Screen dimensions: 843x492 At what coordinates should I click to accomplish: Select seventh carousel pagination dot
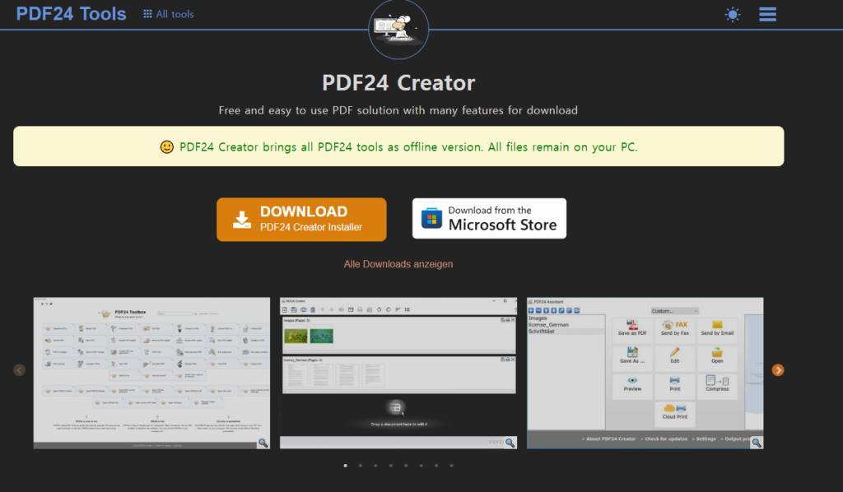(436, 466)
